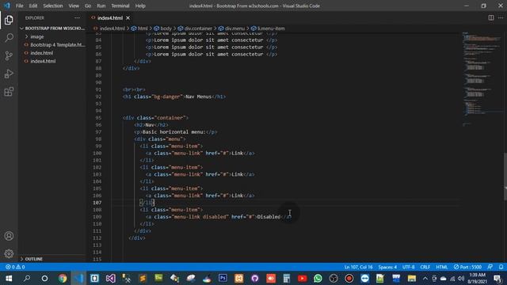Open Terminal menu
This screenshot has width=507, height=285.
pos(120,6)
